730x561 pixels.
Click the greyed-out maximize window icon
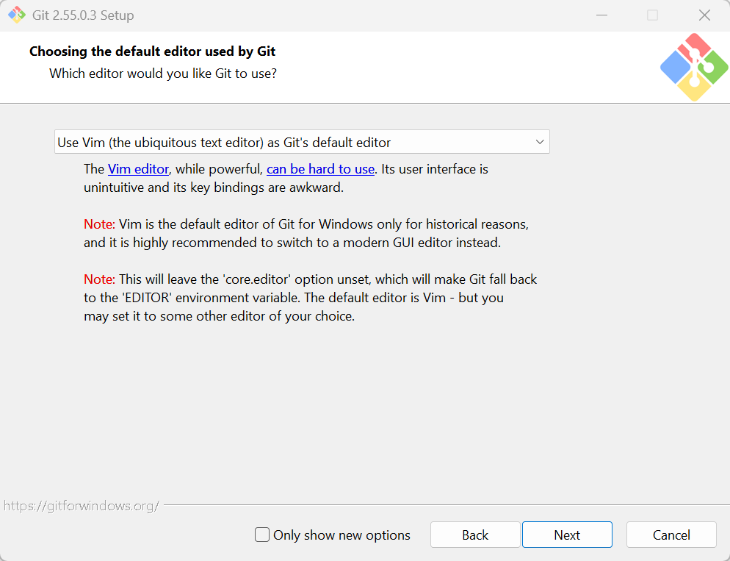653,15
